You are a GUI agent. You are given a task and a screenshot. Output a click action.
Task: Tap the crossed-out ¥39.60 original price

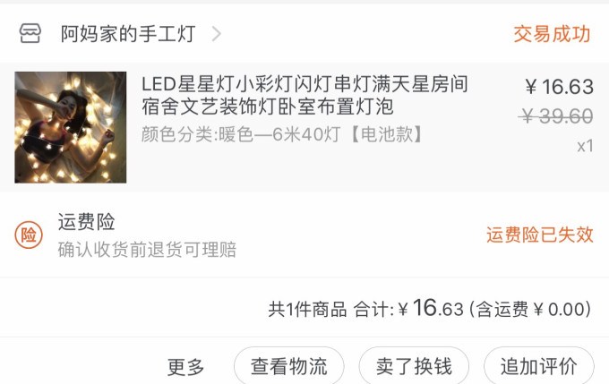[557, 116]
